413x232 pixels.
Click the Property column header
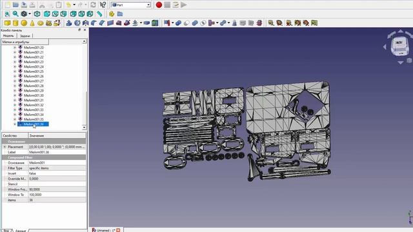[x=15, y=135]
